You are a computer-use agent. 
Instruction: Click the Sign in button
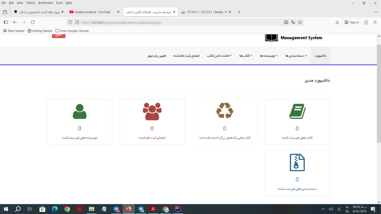(x=352, y=22)
